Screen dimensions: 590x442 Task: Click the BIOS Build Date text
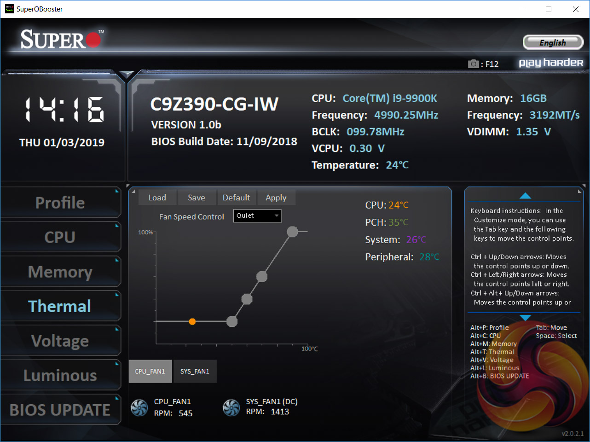coord(224,142)
